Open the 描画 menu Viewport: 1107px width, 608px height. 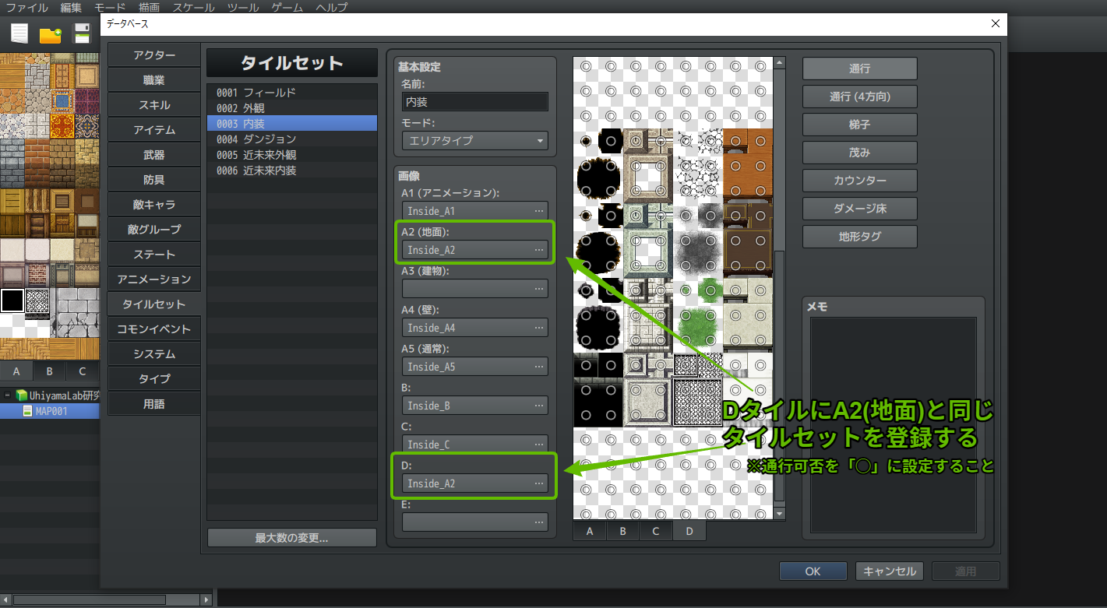[x=150, y=7]
